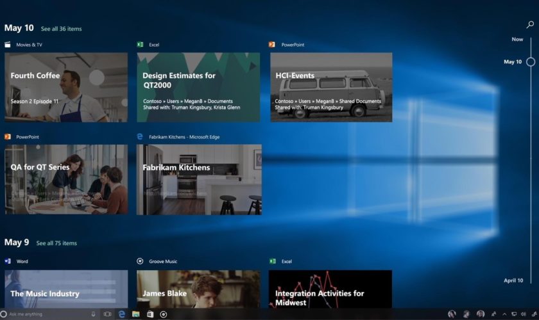Click the See all 75 items link

[x=56, y=243]
